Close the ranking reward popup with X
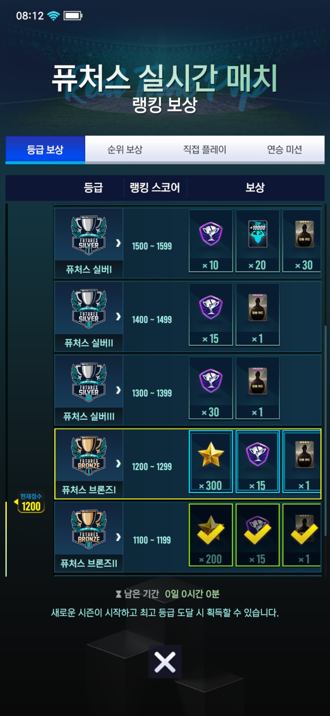330x716 pixels. [165, 662]
